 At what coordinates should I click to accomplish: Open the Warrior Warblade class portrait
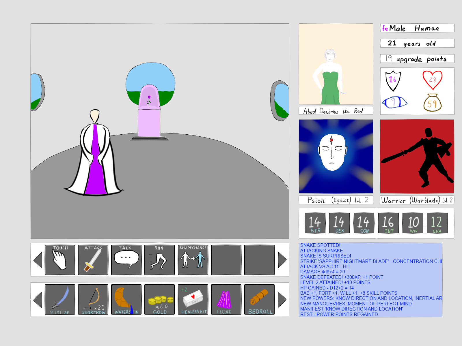[x=417, y=157]
